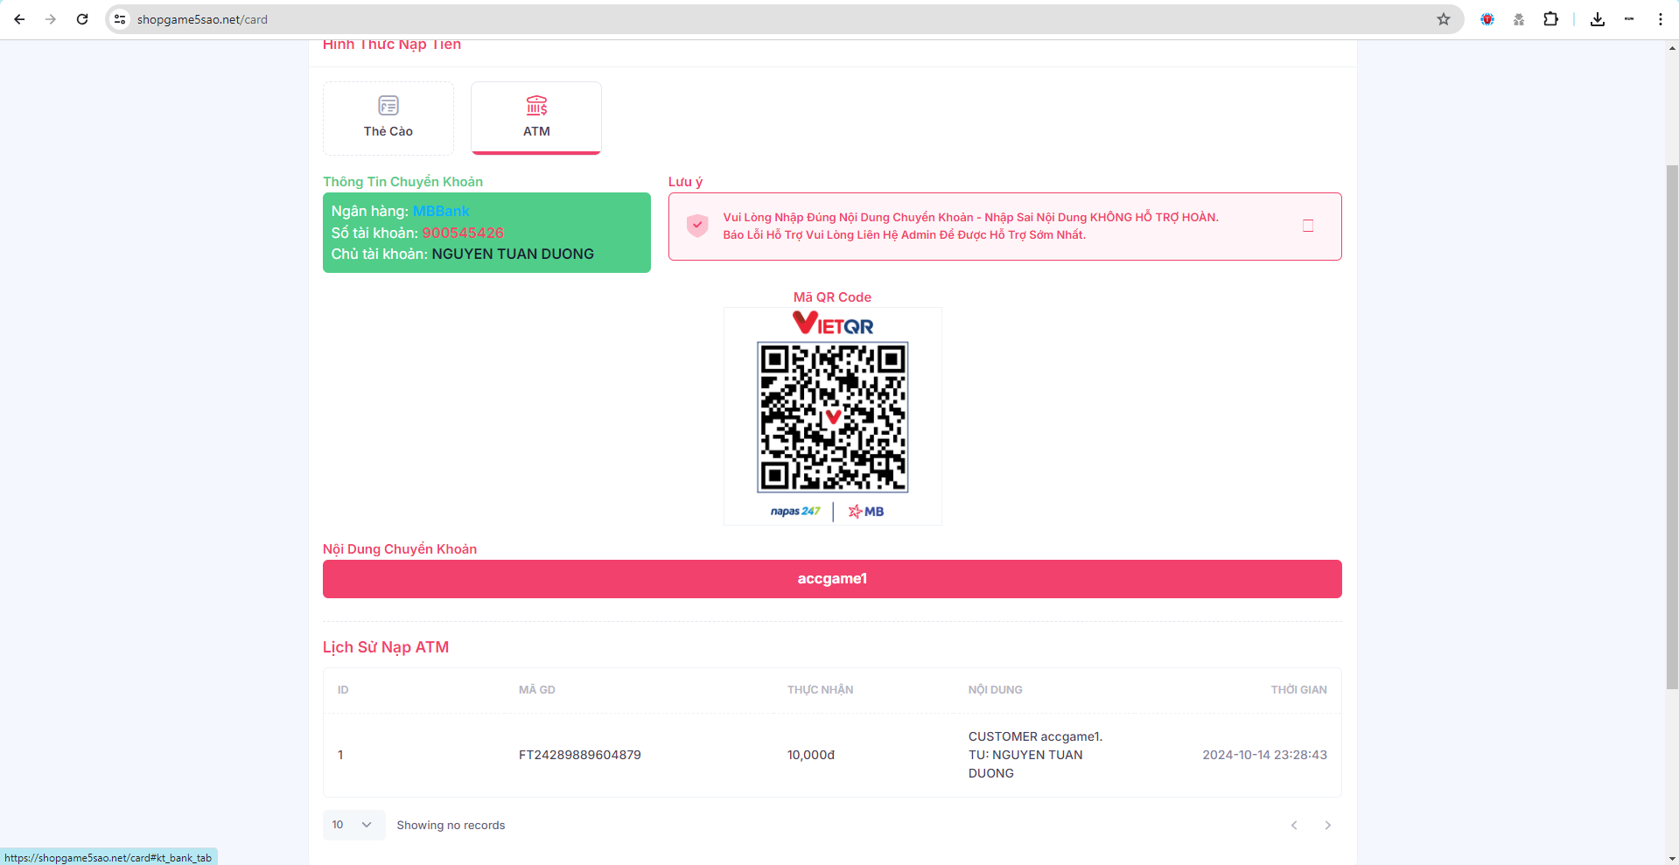Reload the current page
The width and height of the screenshot is (1679, 865).
[82, 19]
